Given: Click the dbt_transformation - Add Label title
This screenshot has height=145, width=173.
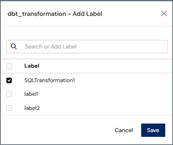Looking at the screenshot, I should click(x=55, y=14).
